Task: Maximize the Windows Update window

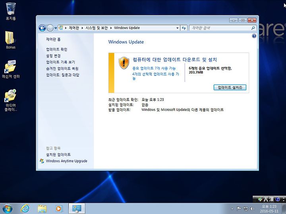Action: tap(243, 20)
